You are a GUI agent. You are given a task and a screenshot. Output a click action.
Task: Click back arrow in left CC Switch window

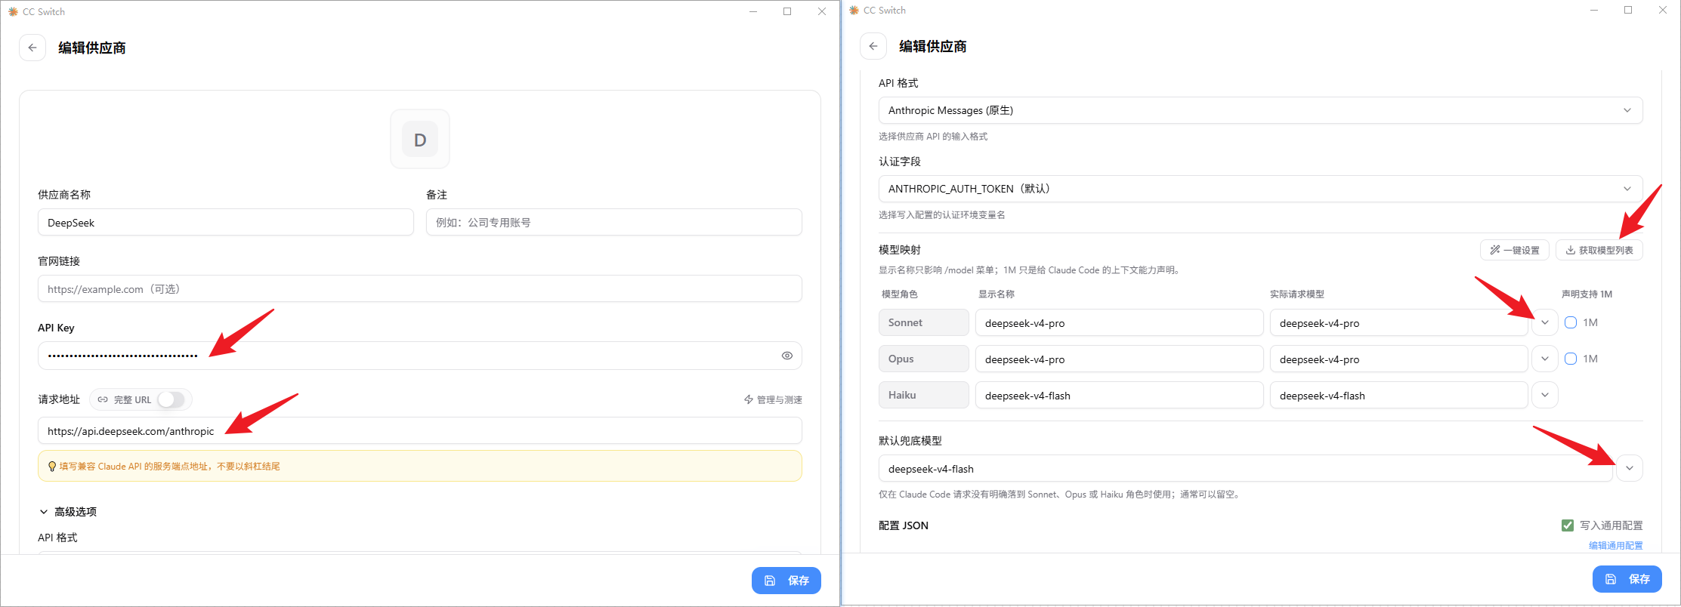(32, 48)
